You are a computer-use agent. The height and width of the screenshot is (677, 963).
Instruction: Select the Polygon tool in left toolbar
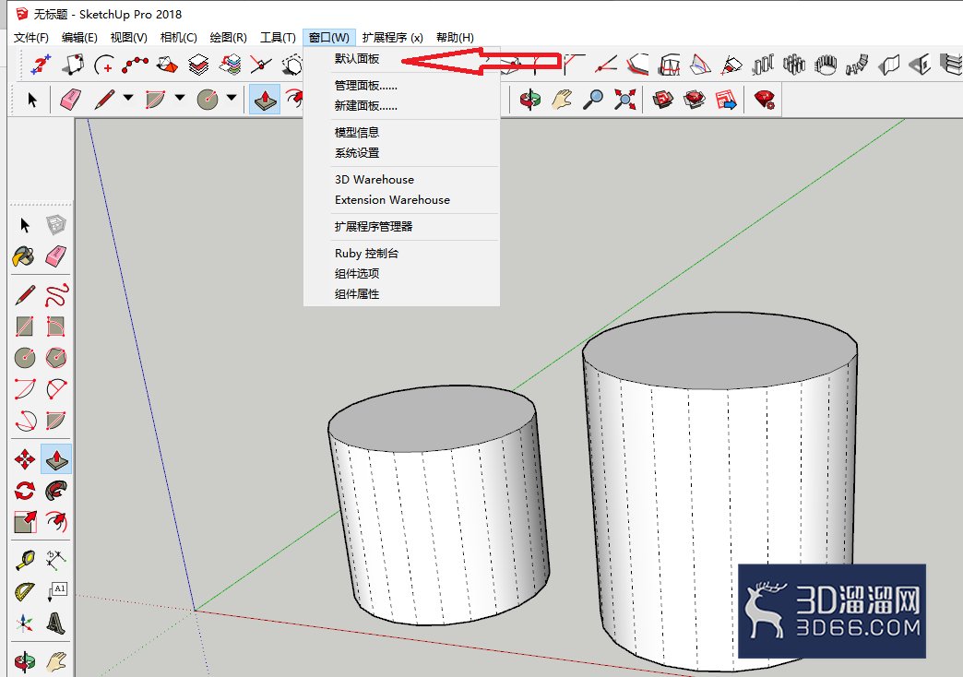click(56, 358)
